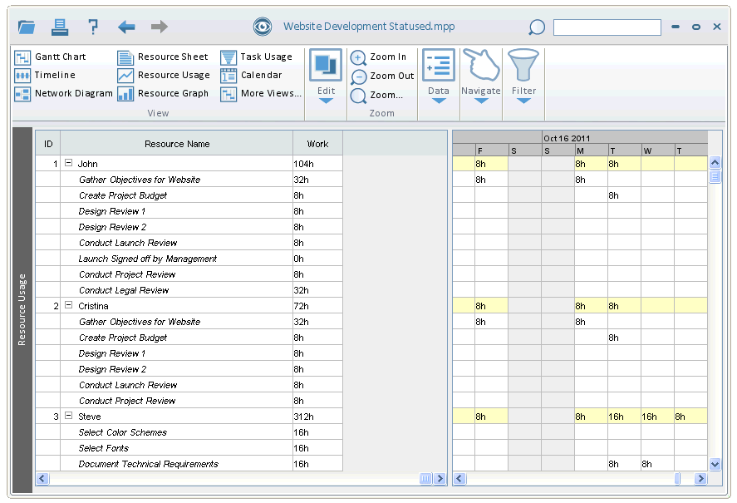Open help with the question mark icon

(x=93, y=27)
